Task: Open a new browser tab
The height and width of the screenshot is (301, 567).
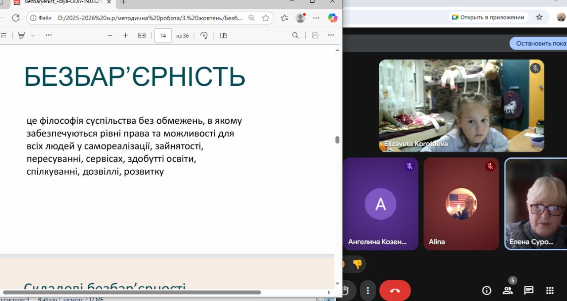Action: click(x=124, y=2)
